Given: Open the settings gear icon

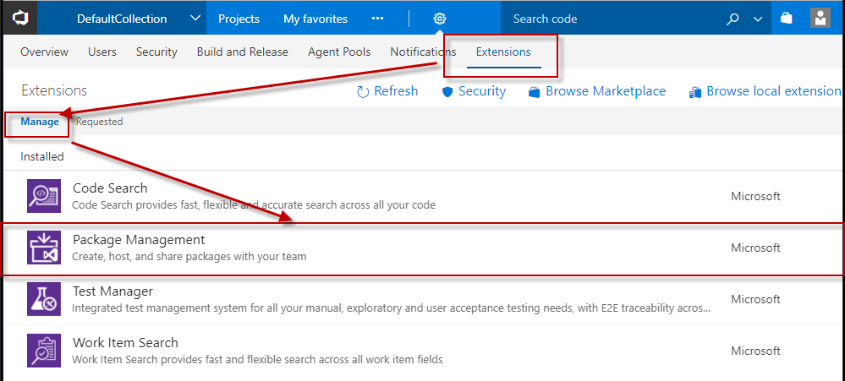Looking at the screenshot, I should coord(439,19).
